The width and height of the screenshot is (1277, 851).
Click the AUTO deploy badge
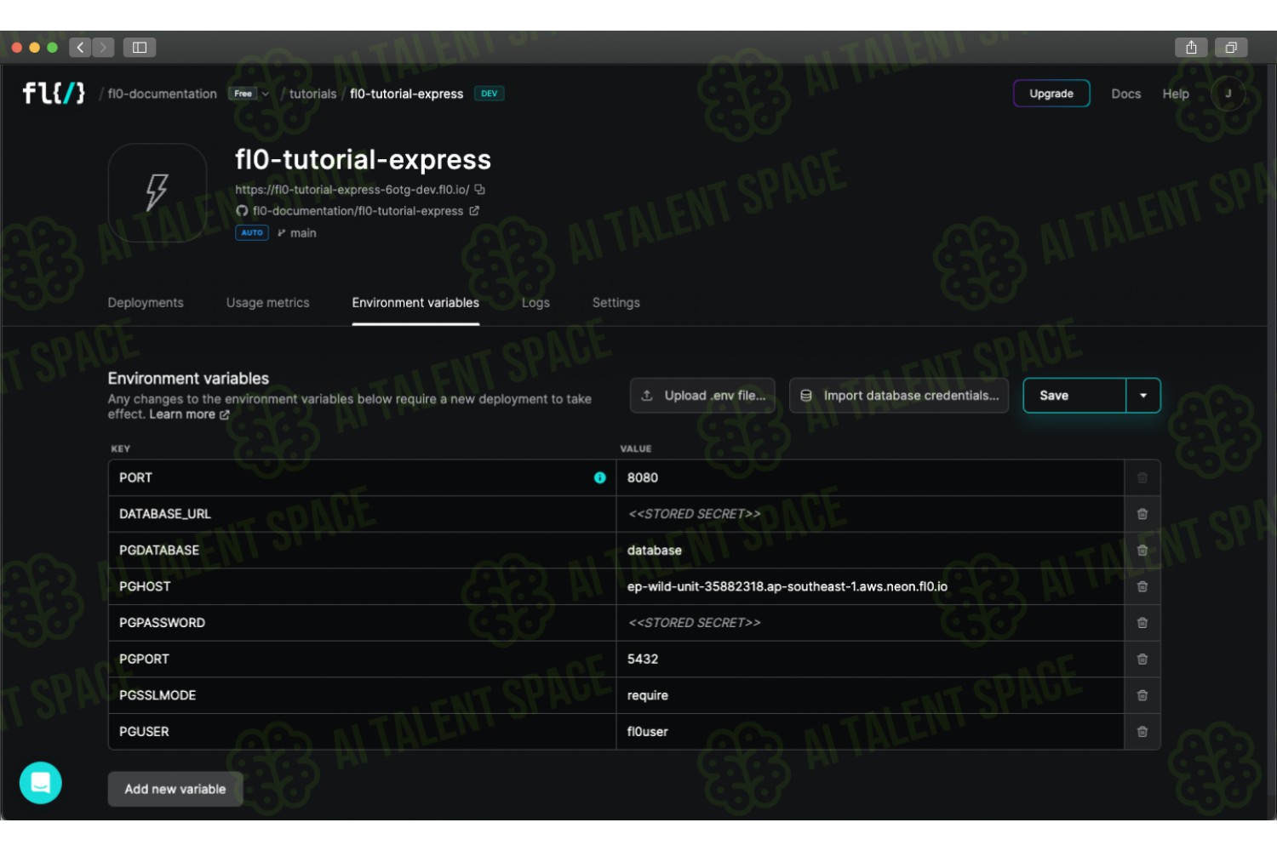[252, 232]
